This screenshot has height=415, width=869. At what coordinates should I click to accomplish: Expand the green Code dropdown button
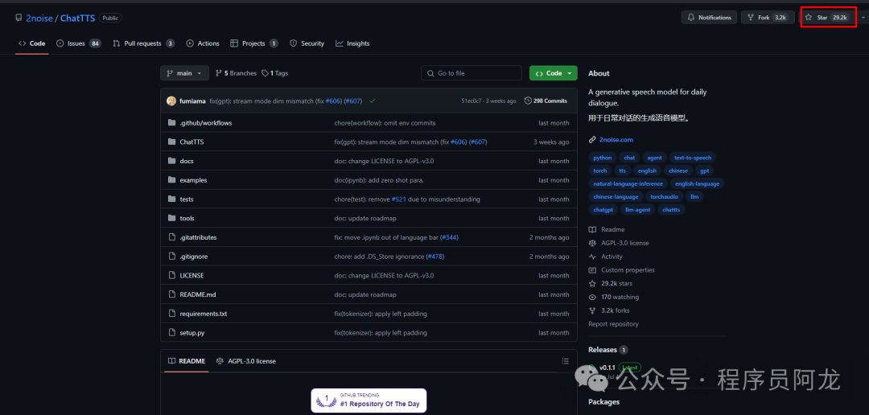click(x=553, y=73)
